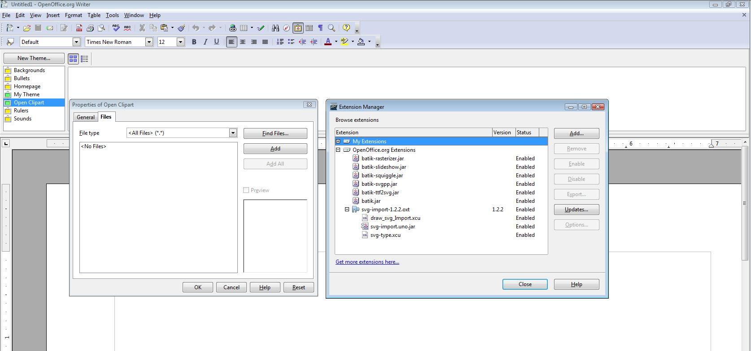Viewport: 751px width, 351px height.
Task: Open Styles and Formatting icon
Action: 10,42
